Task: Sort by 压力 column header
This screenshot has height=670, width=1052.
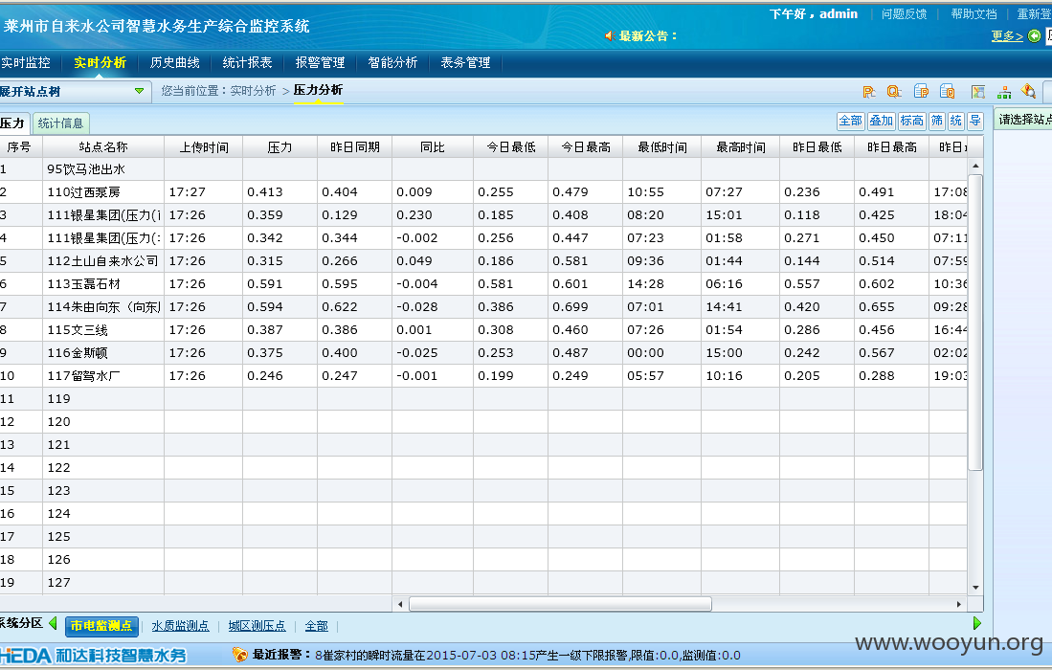Action: pyautogui.click(x=280, y=146)
